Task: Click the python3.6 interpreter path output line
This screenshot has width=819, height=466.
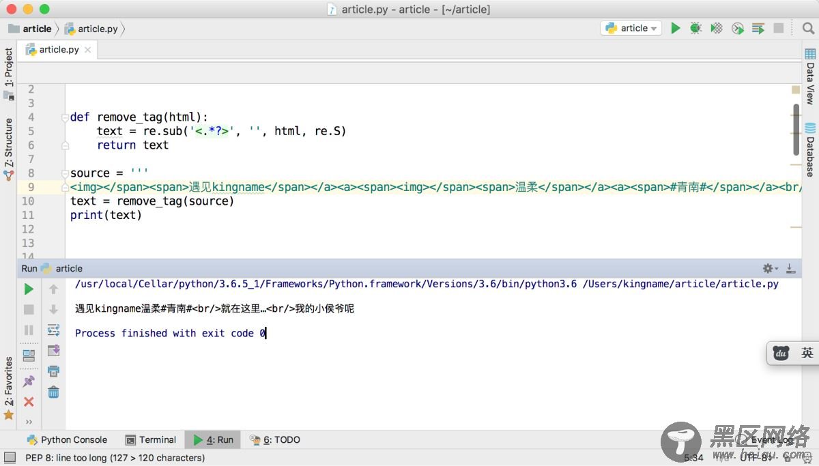Action: pyautogui.click(x=427, y=284)
